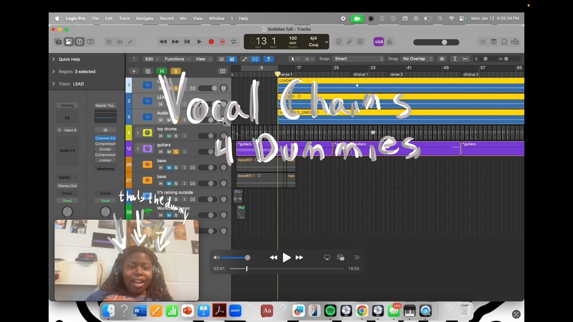Image resolution: width=573 pixels, height=322 pixels.
Task: Open the Drag No Overlap dropdown
Action: (417, 59)
